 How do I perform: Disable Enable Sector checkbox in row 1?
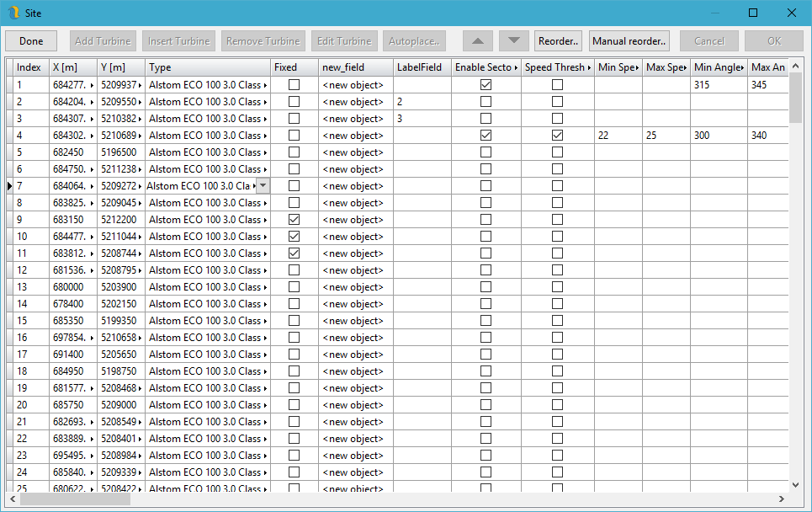tap(486, 84)
